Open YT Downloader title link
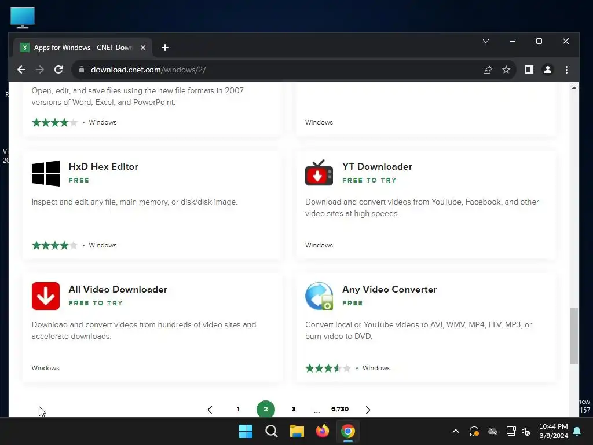Screen dimensions: 593x445 point(377,166)
